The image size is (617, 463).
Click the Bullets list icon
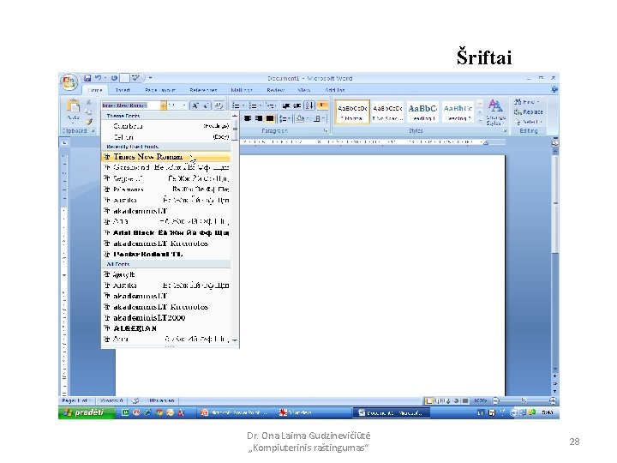point(237,105)
